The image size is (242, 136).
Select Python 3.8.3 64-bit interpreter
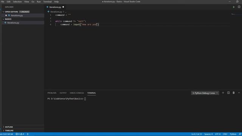pyautogui.click(x=6, y=134)
